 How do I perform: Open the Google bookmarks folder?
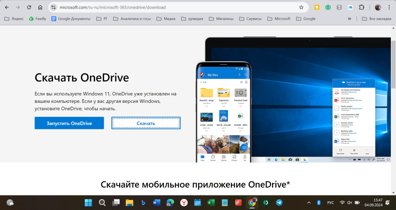click(x=306, y=19)
